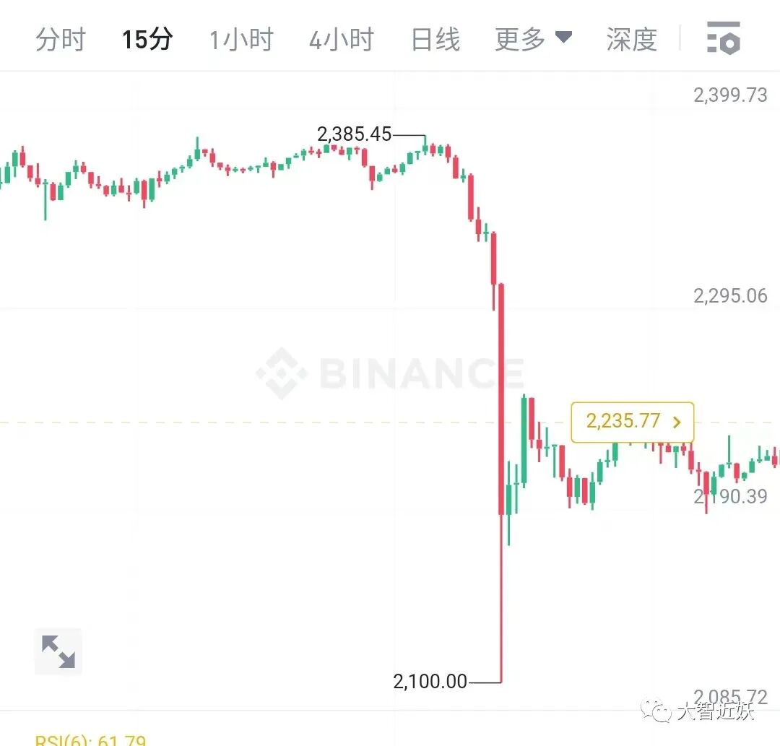Open the 深度 depth chart view
This screenshot has width=780, height=746.
[x=632, y=39]
